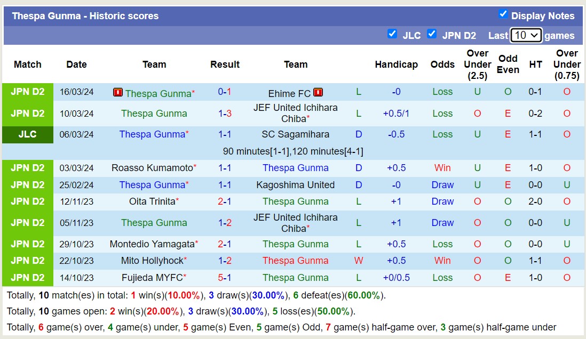Click the Mito Hollyhock team name
586x339 pixels.
tap(152, 261)
